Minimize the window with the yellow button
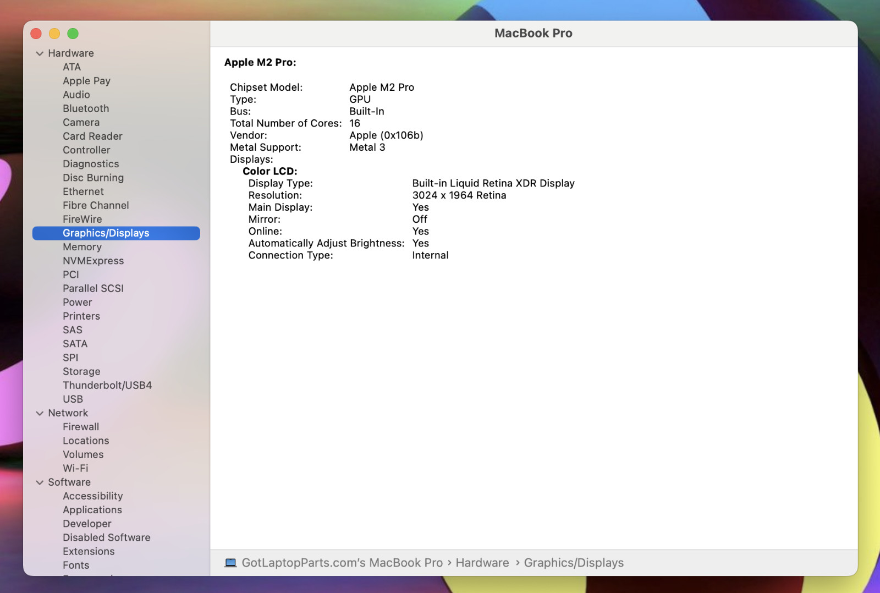 point(54,34)
